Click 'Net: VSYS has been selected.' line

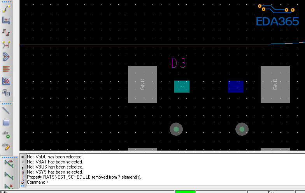point(55,172)
